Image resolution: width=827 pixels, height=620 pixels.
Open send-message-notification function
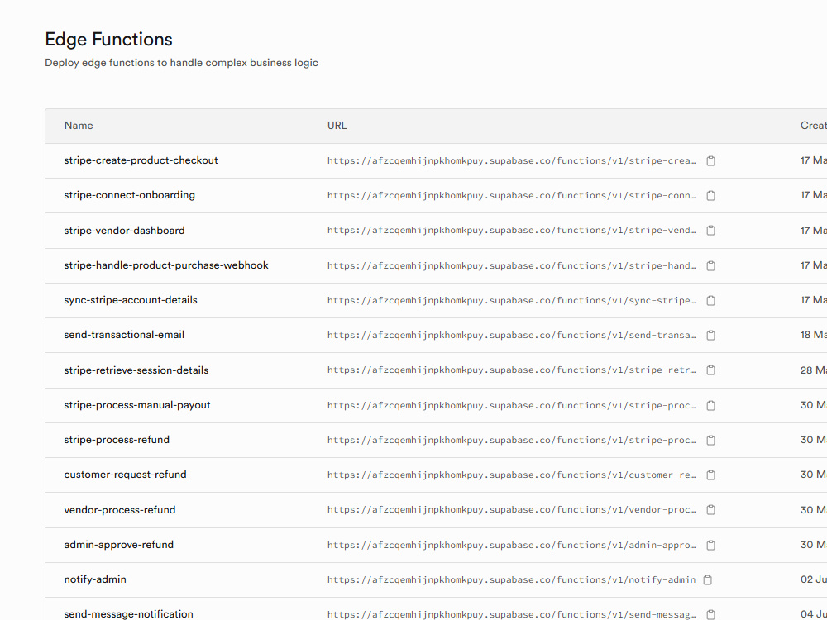(129, 614)
